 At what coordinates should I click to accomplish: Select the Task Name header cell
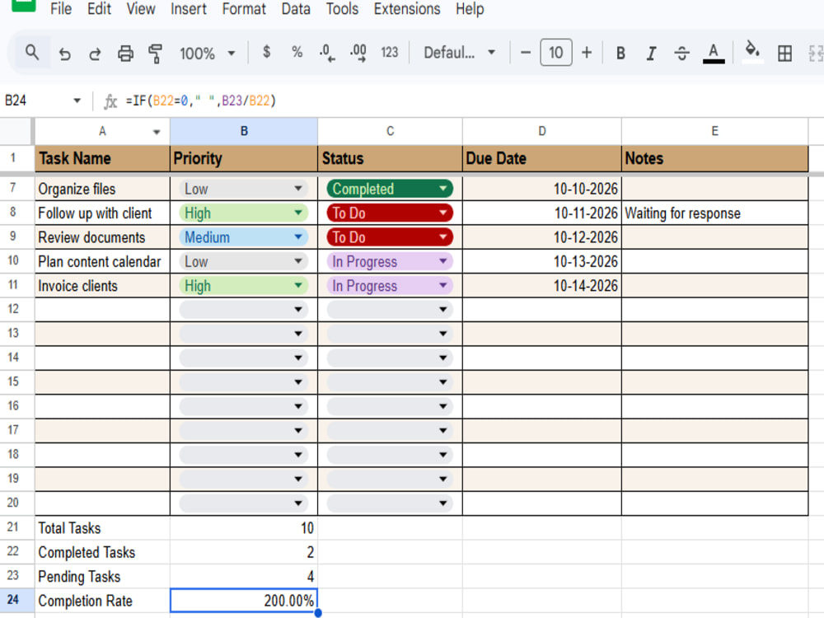point(102,158)
